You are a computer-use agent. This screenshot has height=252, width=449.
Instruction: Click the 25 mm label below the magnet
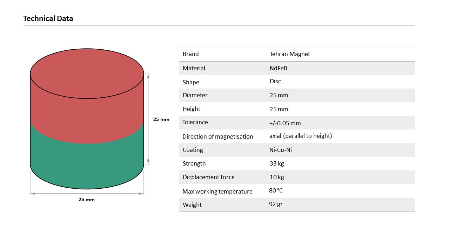coord(86,199)
